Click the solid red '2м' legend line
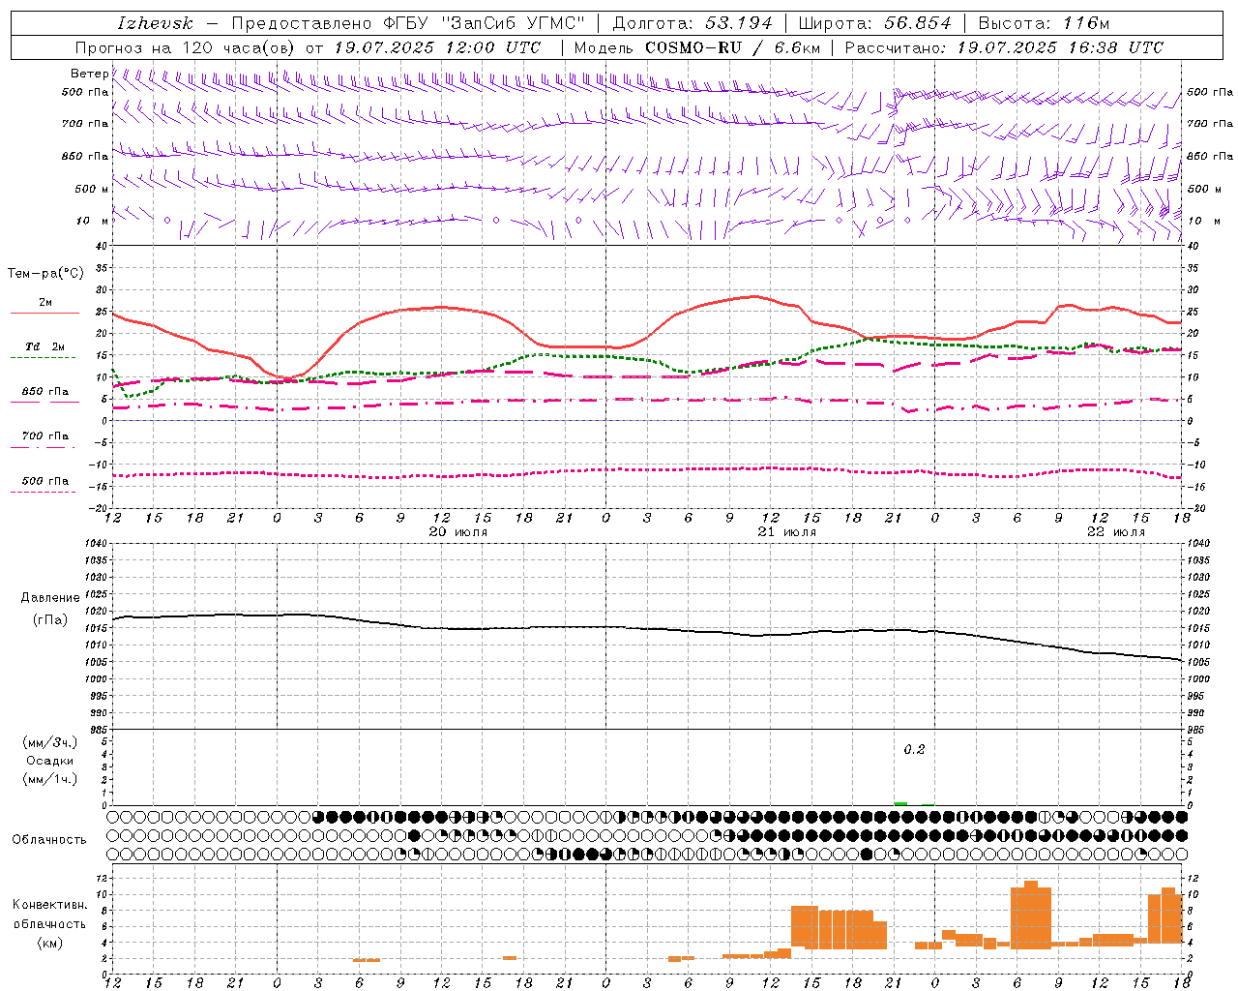1238x991 pixels. [x=44, y=314]
